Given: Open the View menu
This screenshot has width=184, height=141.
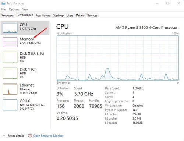Looking at the screenshot, I should [x=25, y=9].
